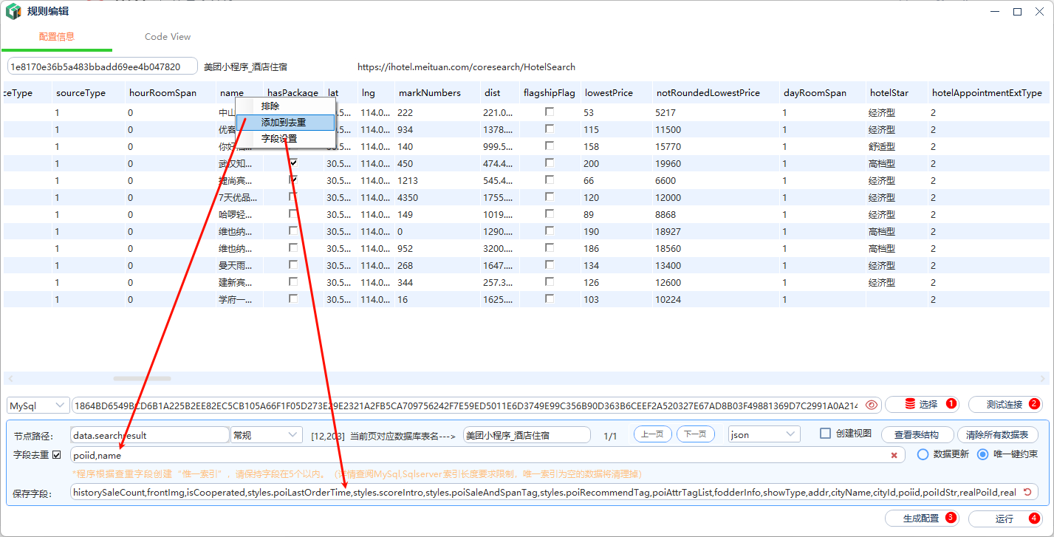Switch to the Code View tab

(x=168, y=37)
